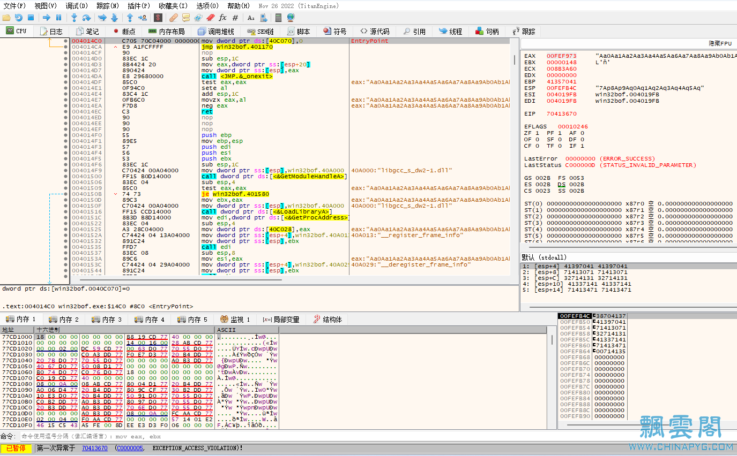Viewport: 737px width, 456px height.
Task: Toggle breakpoint dot beside address 0040150B
Action: [66, 194]
